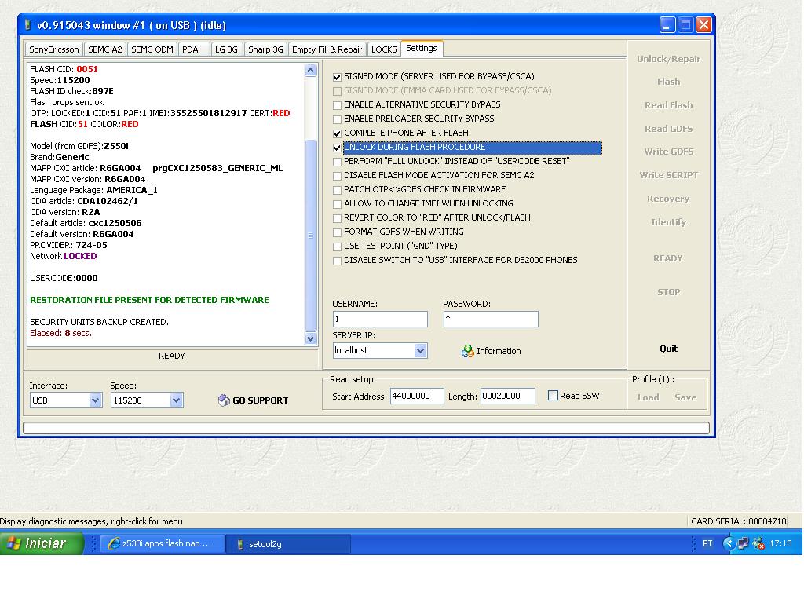
Task: Check PATCH OTP<>GDFS CHECK IN FIRMWARE
Action: click(x=337, y=190)
